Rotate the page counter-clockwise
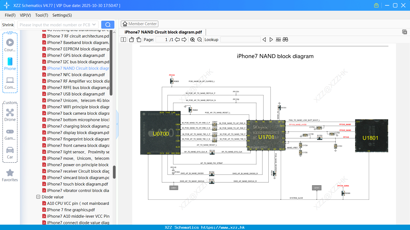Viewport: 410px width, 230px height. click(132, 39)
